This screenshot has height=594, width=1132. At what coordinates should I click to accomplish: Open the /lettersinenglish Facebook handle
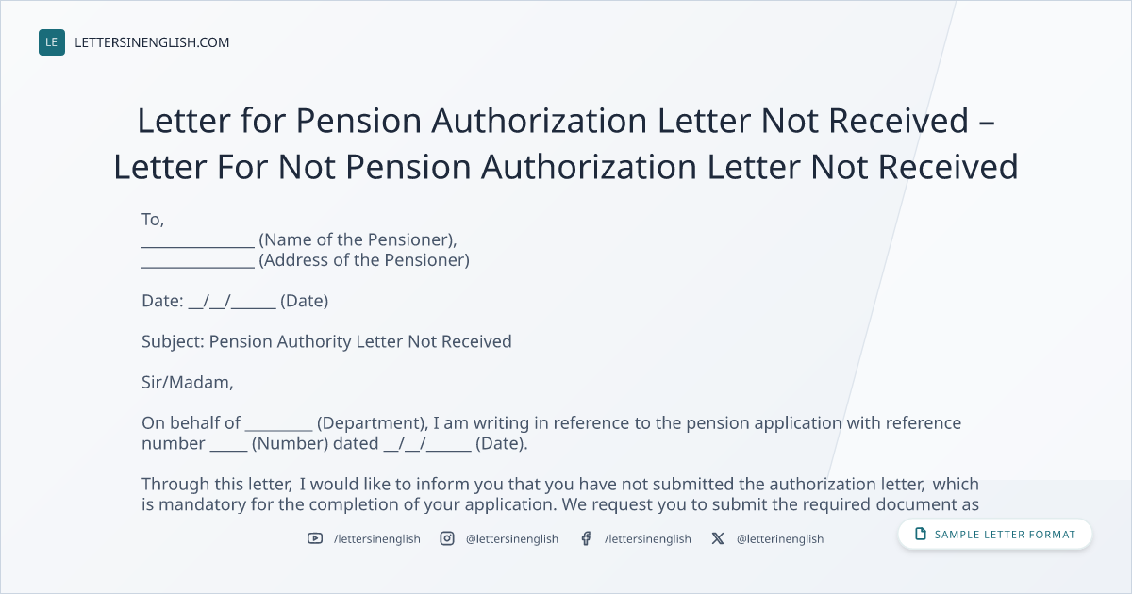(648, 538)
